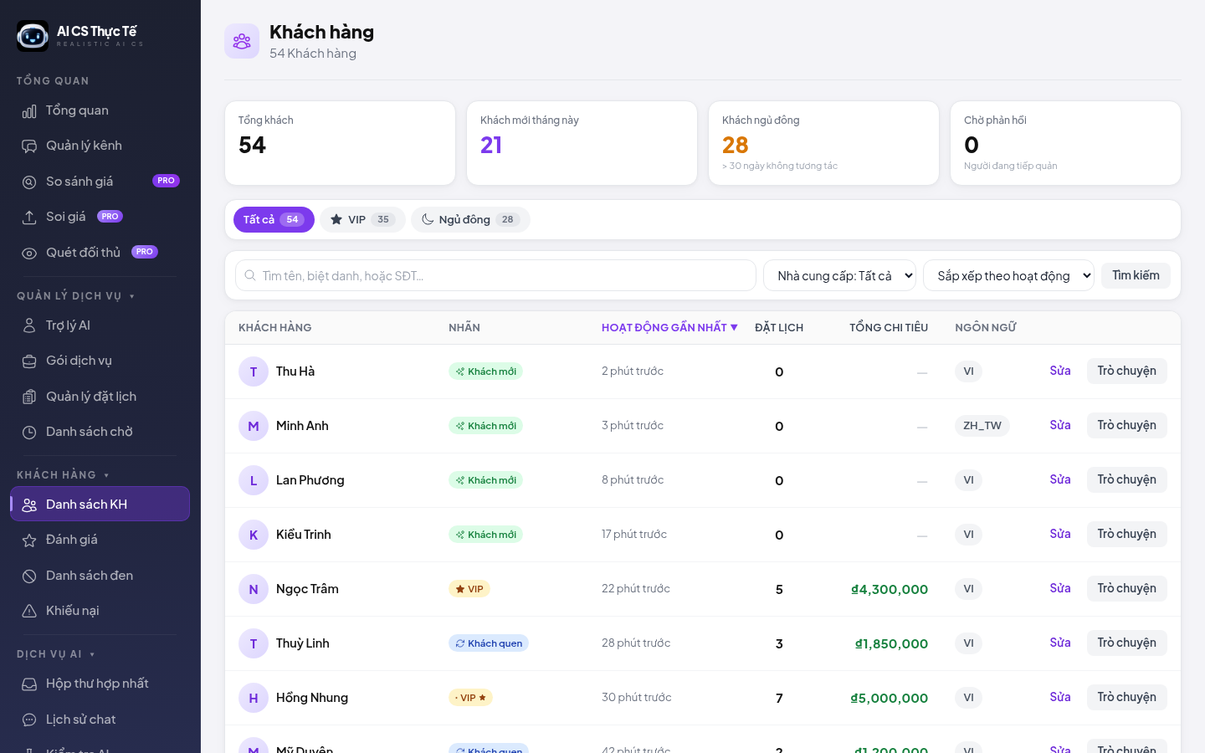
Task: Click the Danh sách KH people icon
Action: pyautogui.click(x=29, y=505)
